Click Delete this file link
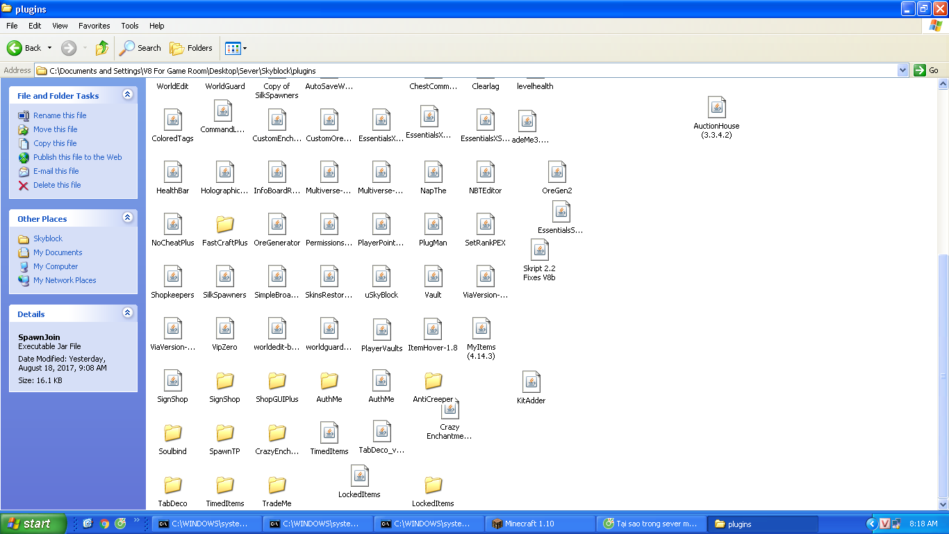This screenshot has height=534, width=949. click(57, 185)
